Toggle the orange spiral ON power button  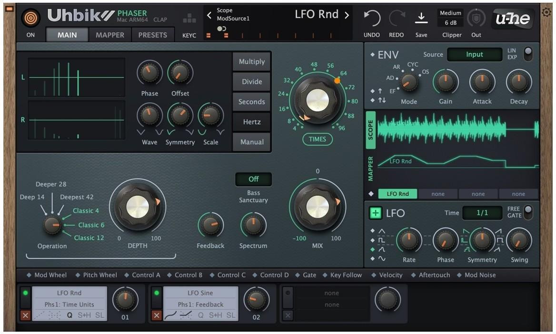coord(30,18)
